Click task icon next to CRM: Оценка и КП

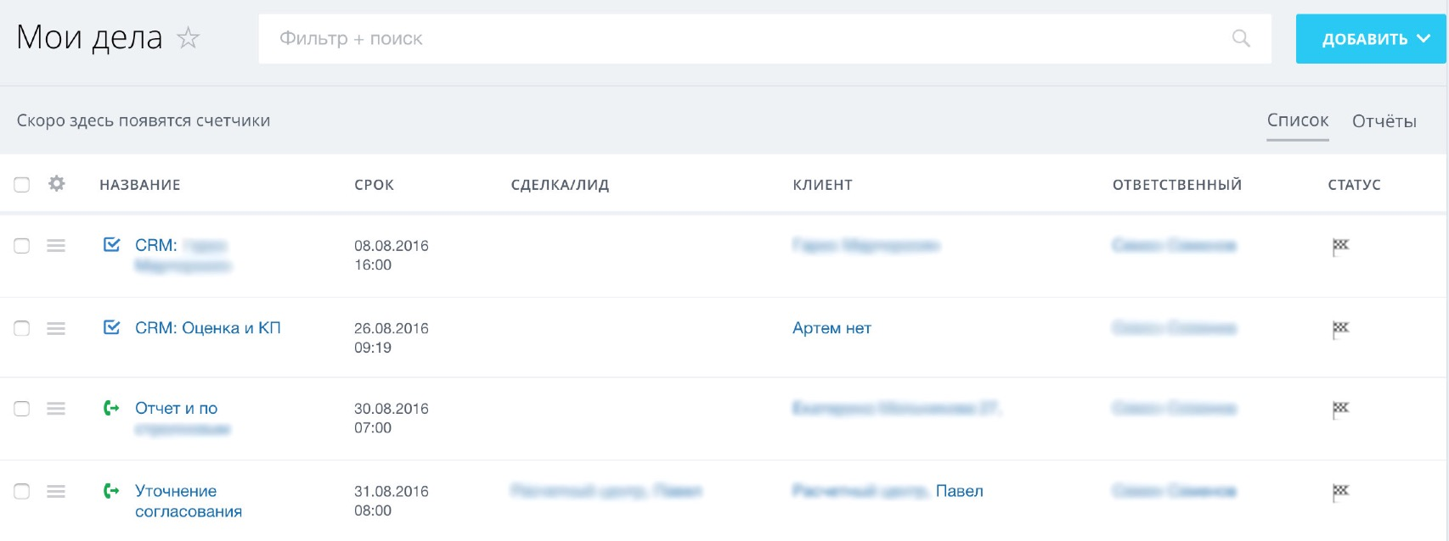(x=111, y=327)
